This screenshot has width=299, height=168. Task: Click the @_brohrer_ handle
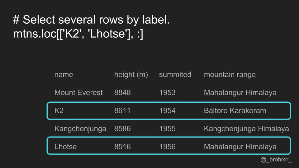coord(276,160)
